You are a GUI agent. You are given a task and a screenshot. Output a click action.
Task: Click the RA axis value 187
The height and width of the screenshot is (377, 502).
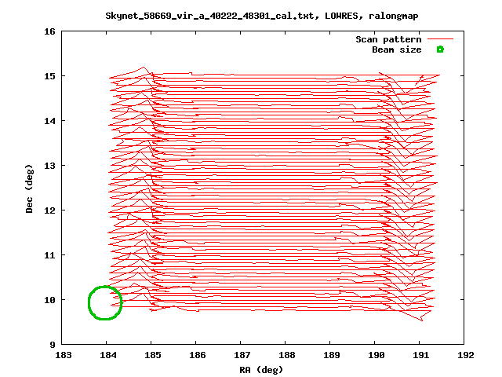pos(242,355)
